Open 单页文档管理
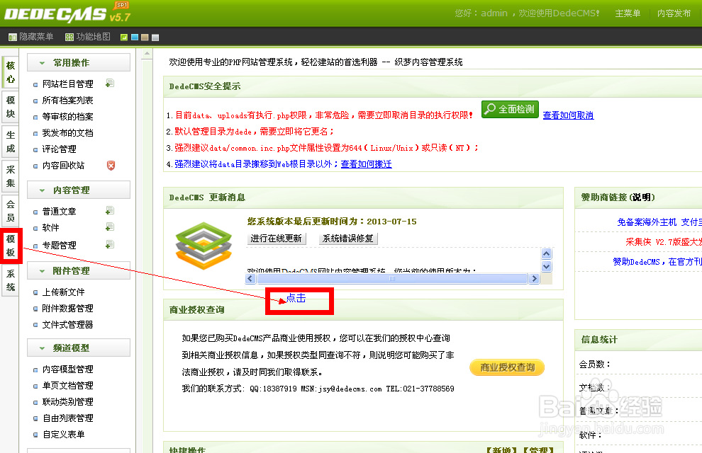This screenshot has width=702, height=453. tap(67, 386)
